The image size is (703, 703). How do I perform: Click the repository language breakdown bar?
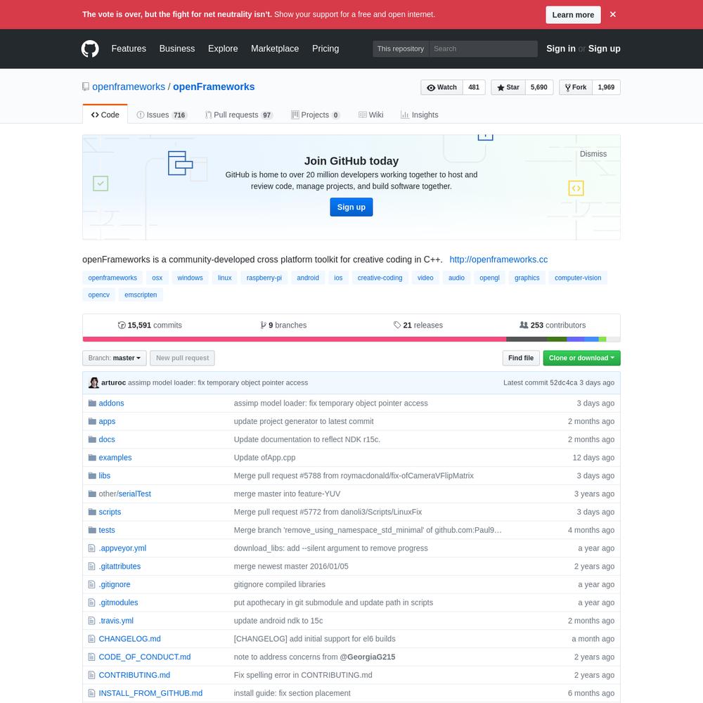coord(351,340)
